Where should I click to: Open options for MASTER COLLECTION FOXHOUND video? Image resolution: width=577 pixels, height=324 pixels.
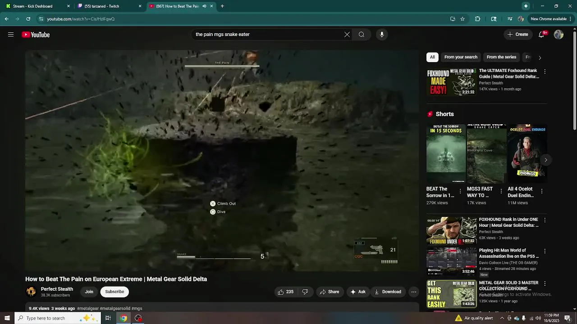tap(545, 283)
